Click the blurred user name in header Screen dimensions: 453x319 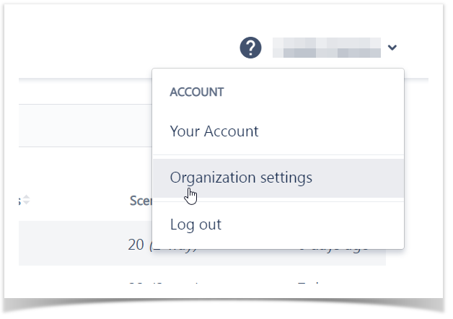click(x=327, y=48)
